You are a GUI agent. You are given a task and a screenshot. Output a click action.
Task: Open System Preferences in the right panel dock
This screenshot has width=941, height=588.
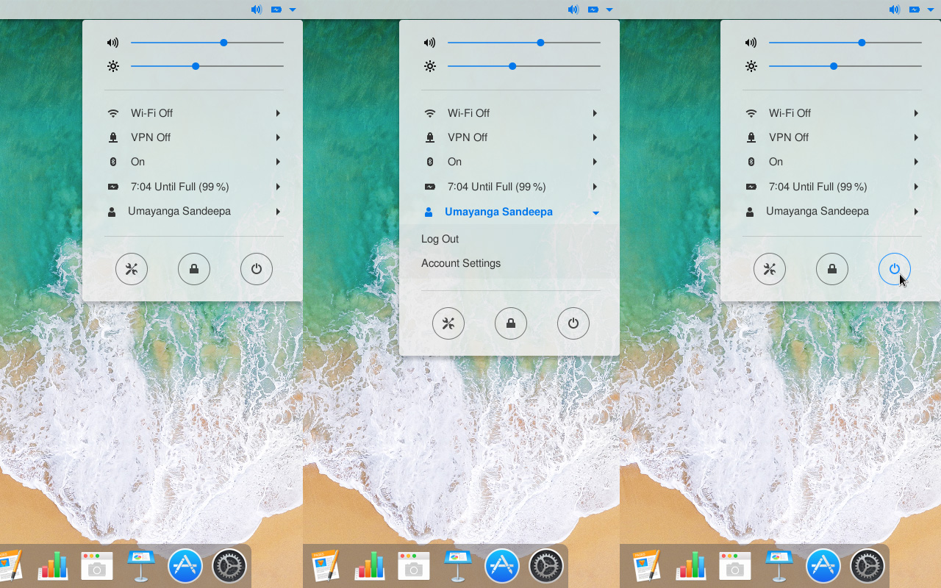(867, 566)
